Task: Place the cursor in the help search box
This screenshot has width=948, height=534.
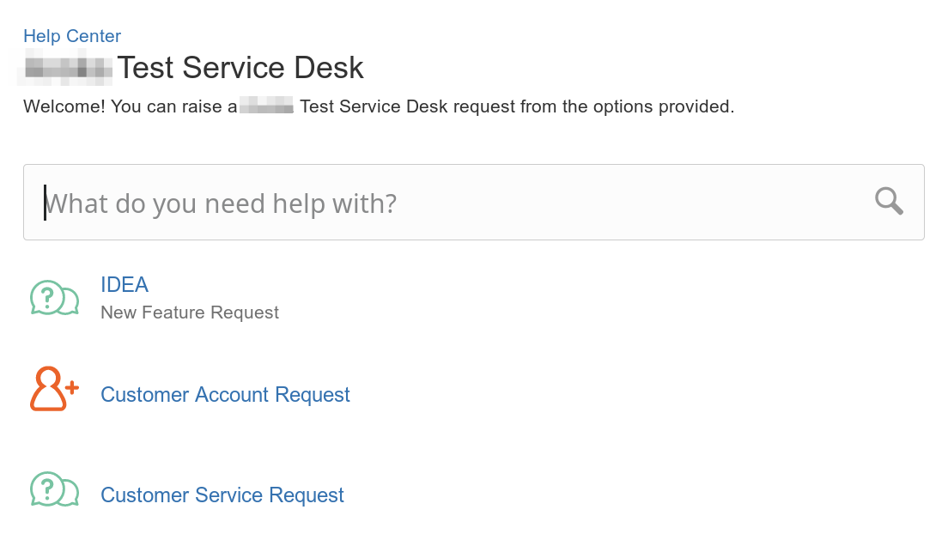Action: tap(473, 202)
